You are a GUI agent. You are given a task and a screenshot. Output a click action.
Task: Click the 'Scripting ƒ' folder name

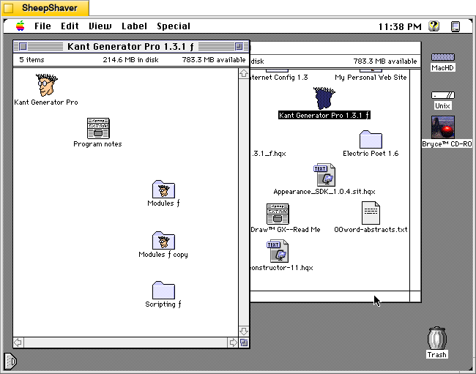[x=163, y=304]
